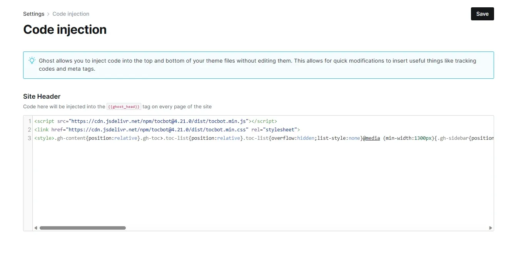Click rel="stylesheet" attribute in line 2
The image size is (521, 260).
coord(274,129)
